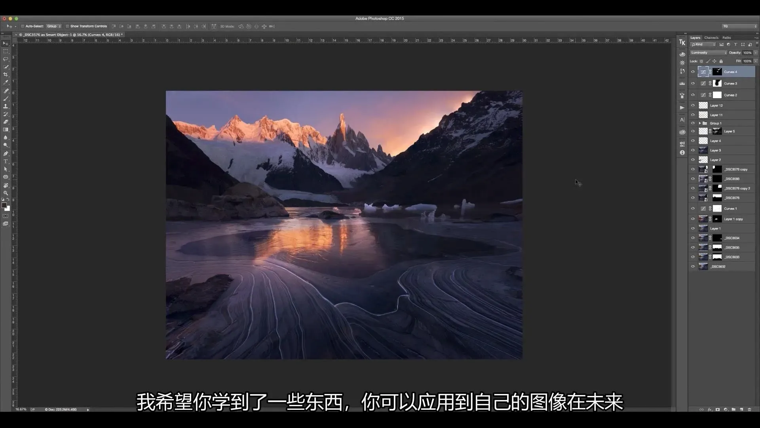Screen dimensions: 760x428
Task: Switch to the Paths tab
Action: click(726, 38)
